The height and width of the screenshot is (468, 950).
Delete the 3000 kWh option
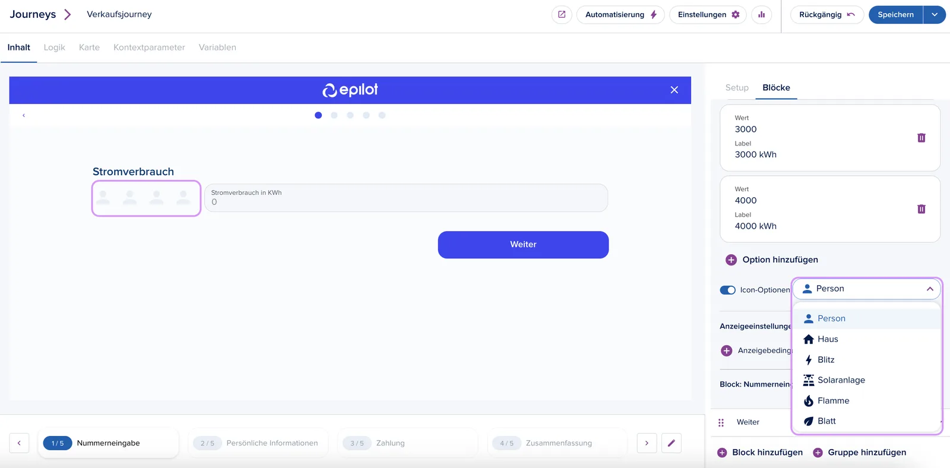coord(921,138)
